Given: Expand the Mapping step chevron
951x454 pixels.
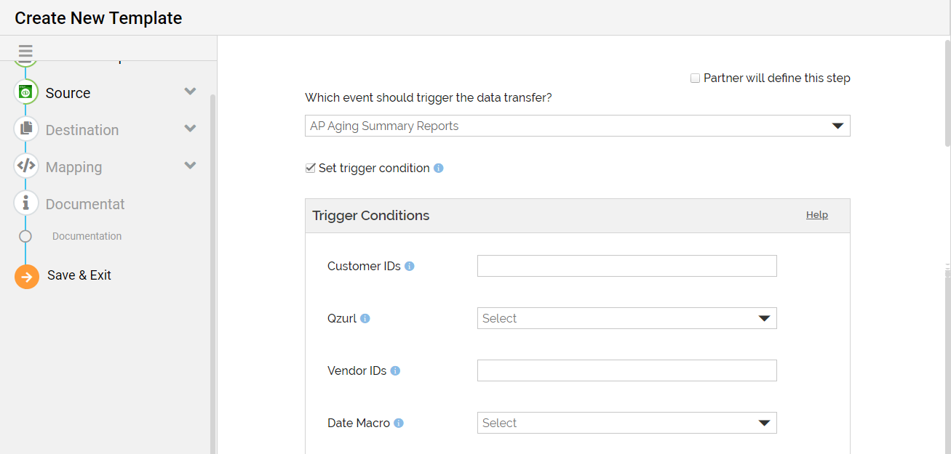Looking at the screenshot, I should (191, 166).
